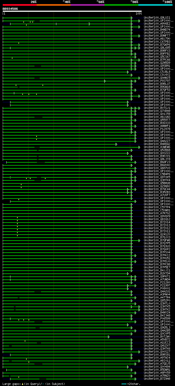Screen dimensions: 175x386
Task: Select hit label UniRef100_A8NHF1
Action: point(157,126)
